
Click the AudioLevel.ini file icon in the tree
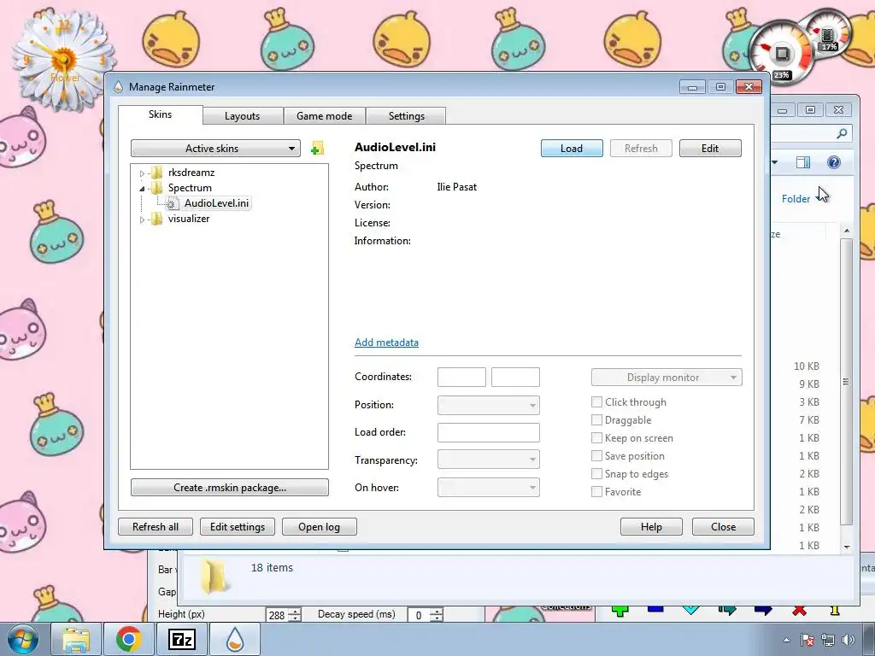tap(173, 203)
